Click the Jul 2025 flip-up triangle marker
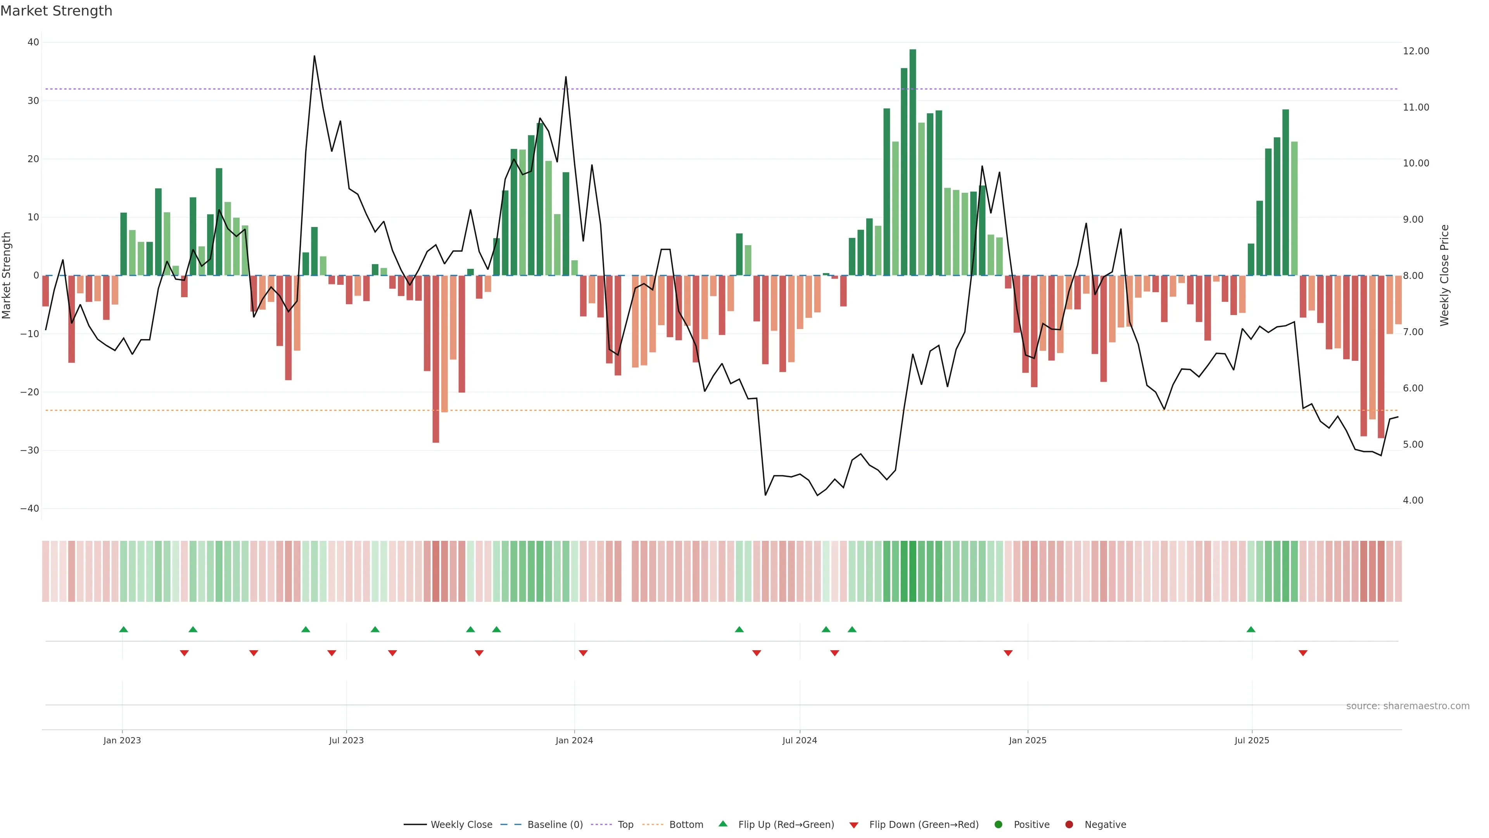 click(x=1251, y=629)
